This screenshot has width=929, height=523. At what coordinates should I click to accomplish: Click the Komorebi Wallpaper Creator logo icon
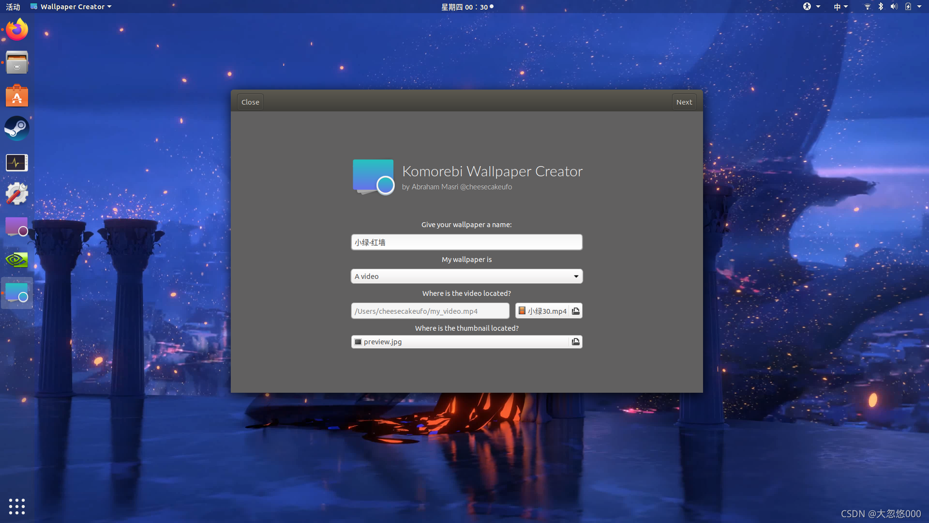pyautogui.click(x=373, y=177)
